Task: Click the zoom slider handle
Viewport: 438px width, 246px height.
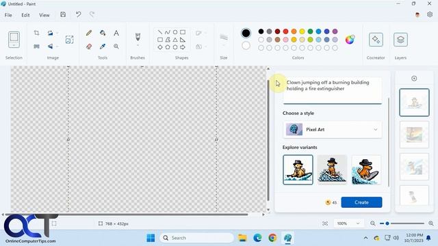Action: click(387, 223)
